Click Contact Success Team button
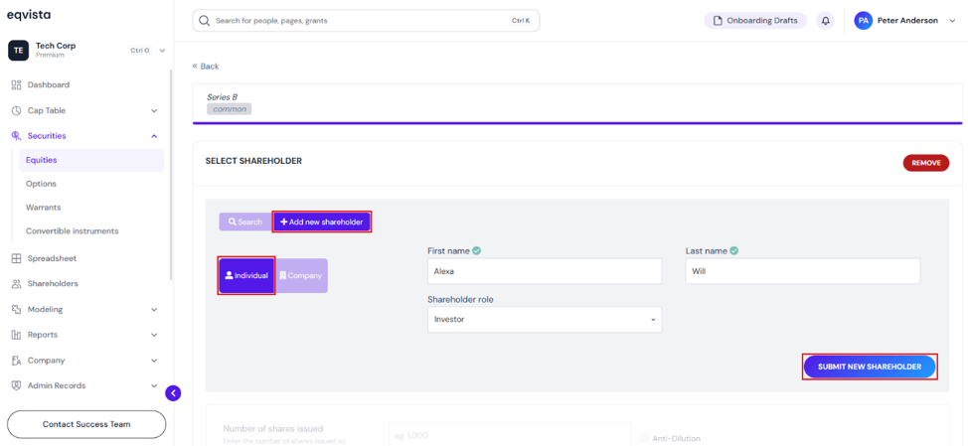Viewport: 968px width, 446px height. (86, 424)
